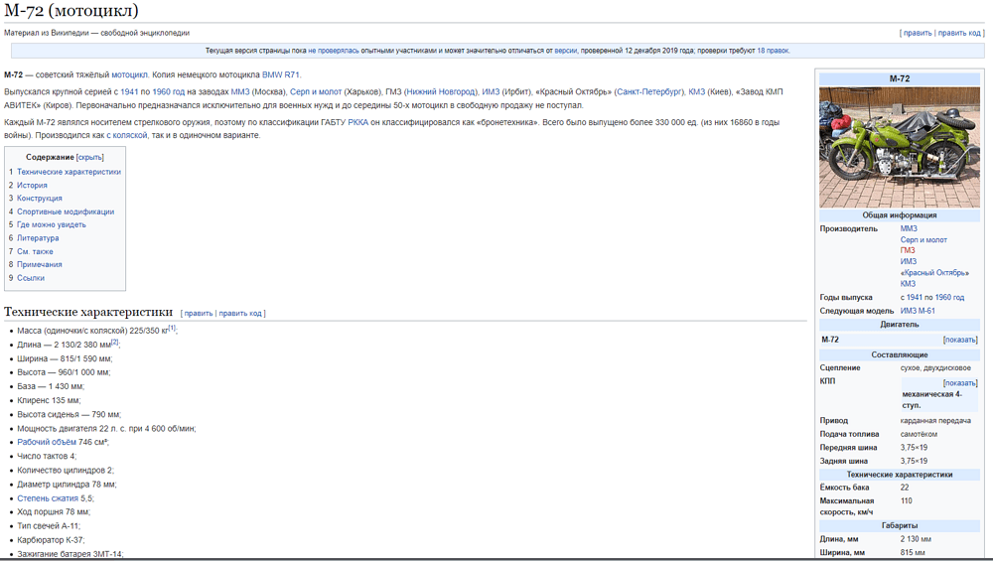Follow the 'Санкт-Петербург' link

649,91
